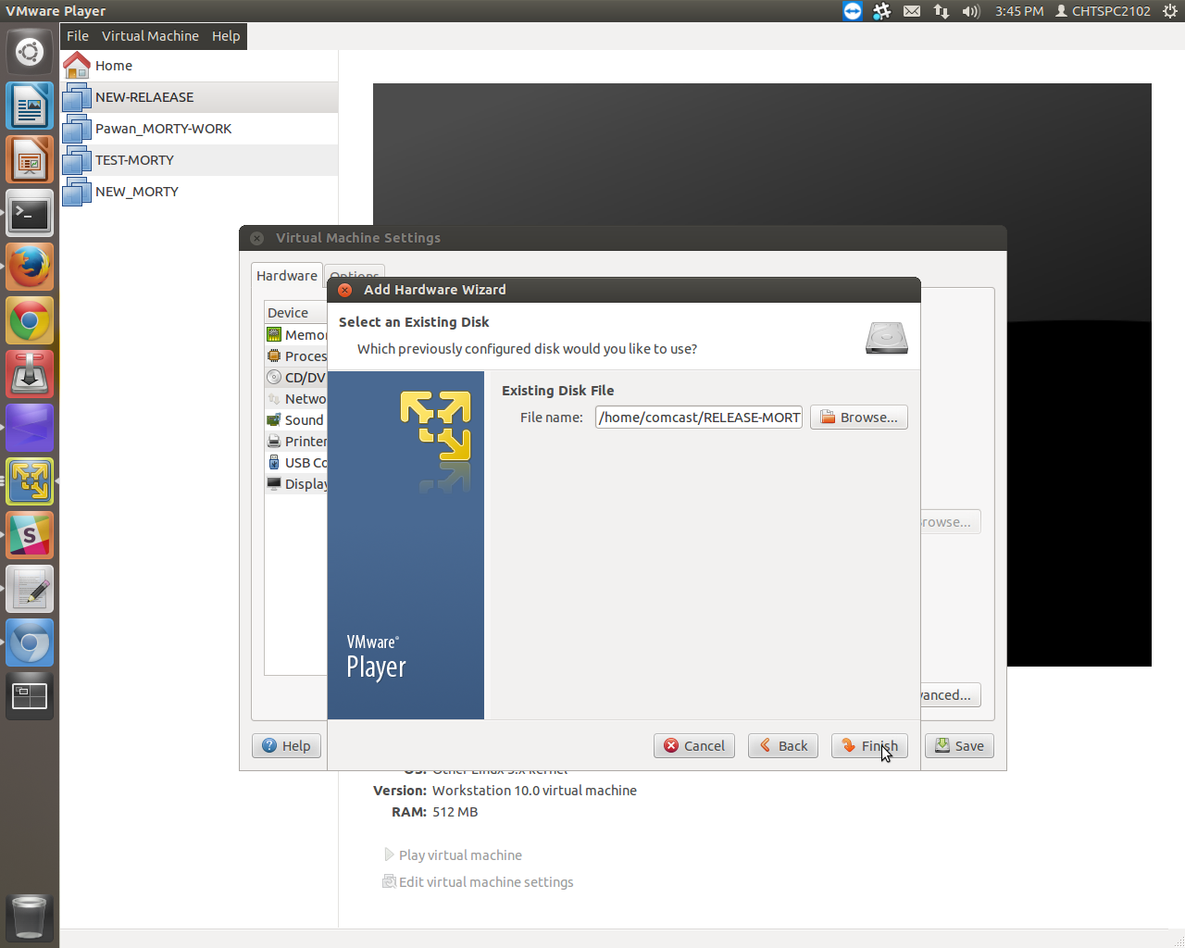Select Pawan_MORTY-WORK virtual machine
The width and height of the screenshot is (1185, 948).
tap(163, 129)
